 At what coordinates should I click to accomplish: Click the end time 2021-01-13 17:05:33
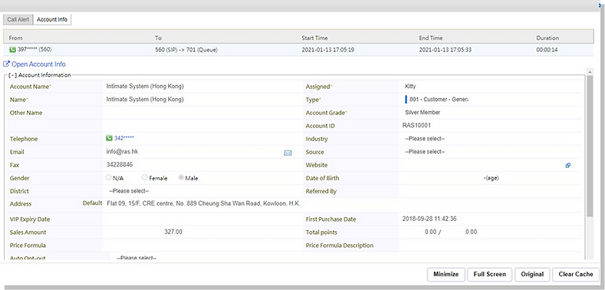click(x=446, y=49)
